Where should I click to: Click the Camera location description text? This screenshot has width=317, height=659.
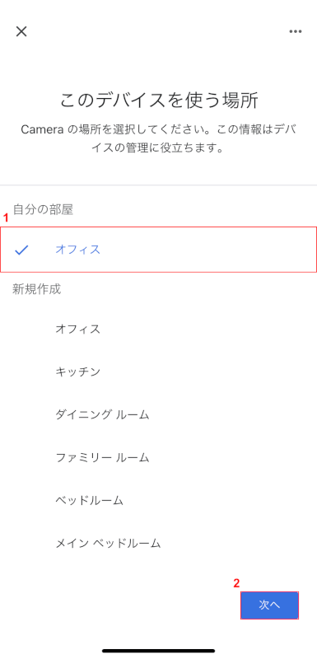[158, 139]
